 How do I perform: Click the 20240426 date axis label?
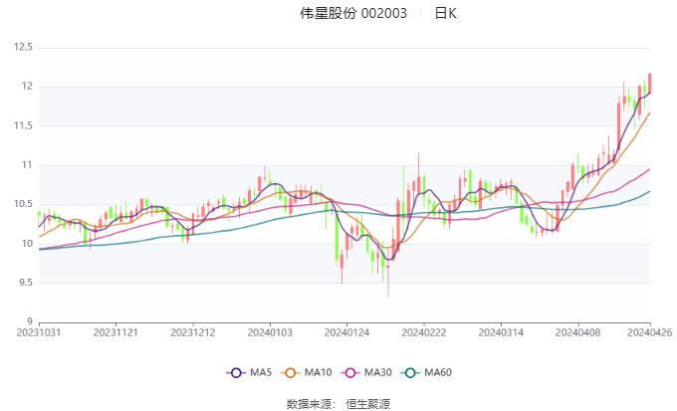[649, 332]
